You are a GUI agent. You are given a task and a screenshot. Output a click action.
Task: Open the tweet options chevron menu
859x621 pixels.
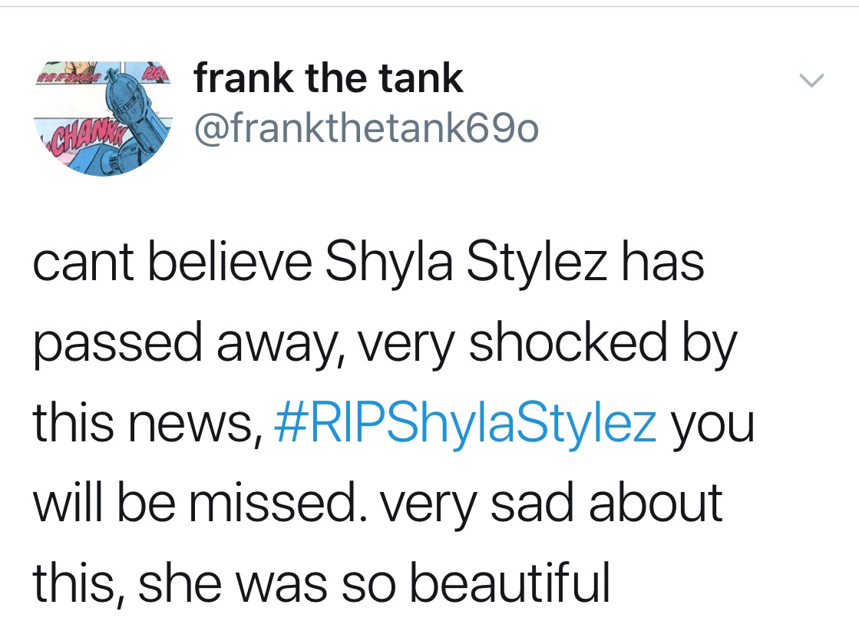(811, 80)
